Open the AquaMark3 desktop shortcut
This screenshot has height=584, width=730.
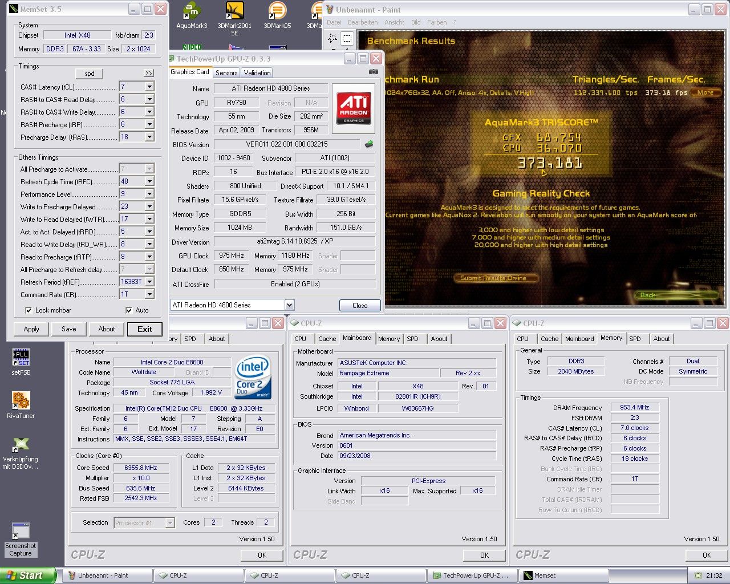192,15
